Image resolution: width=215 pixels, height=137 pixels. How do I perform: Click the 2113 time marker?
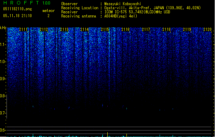pos(64,29)
